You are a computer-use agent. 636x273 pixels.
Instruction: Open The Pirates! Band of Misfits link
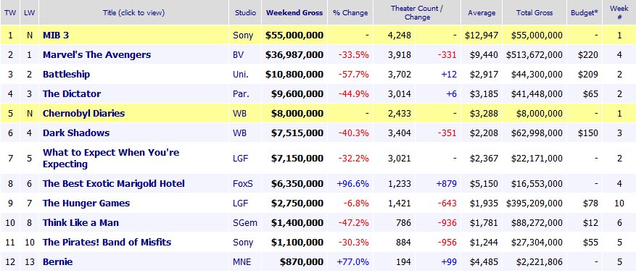click(107, 242)
